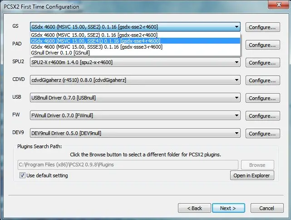This screenshot has height=220, width=291.
Task: Open the SPU2 plugin dropdown
Action: point(236,63)
